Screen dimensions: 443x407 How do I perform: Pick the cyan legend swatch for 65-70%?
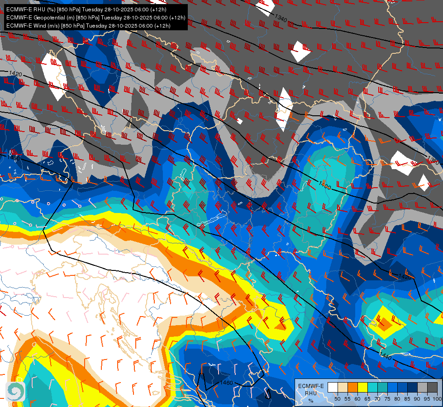(x=373, y=387)
